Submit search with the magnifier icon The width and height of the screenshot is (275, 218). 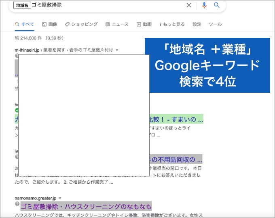pos(217,5)
